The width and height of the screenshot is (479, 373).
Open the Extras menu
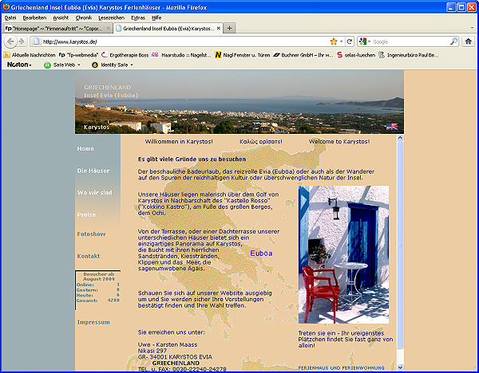pyautogui.click(x=137, y=17)
